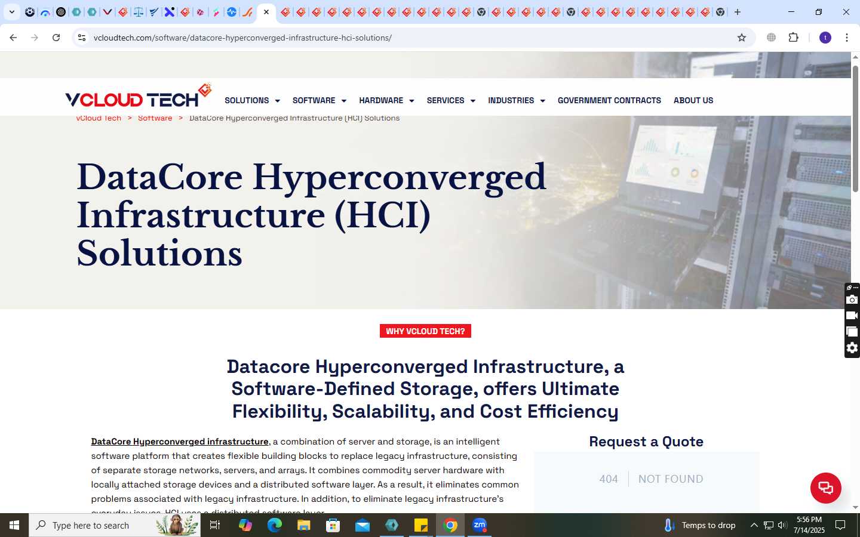Switch to tab with scales icon
The width and height of the screenshot is (860, 537).
tap(139, 12)
